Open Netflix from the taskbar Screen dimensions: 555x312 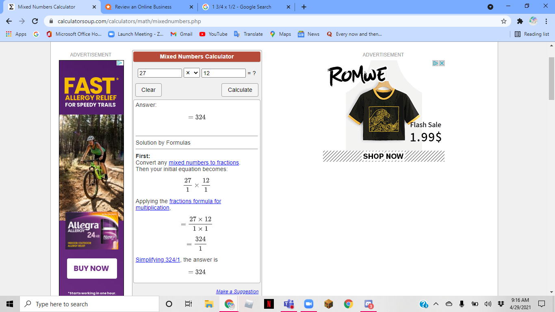click(269, 304)
